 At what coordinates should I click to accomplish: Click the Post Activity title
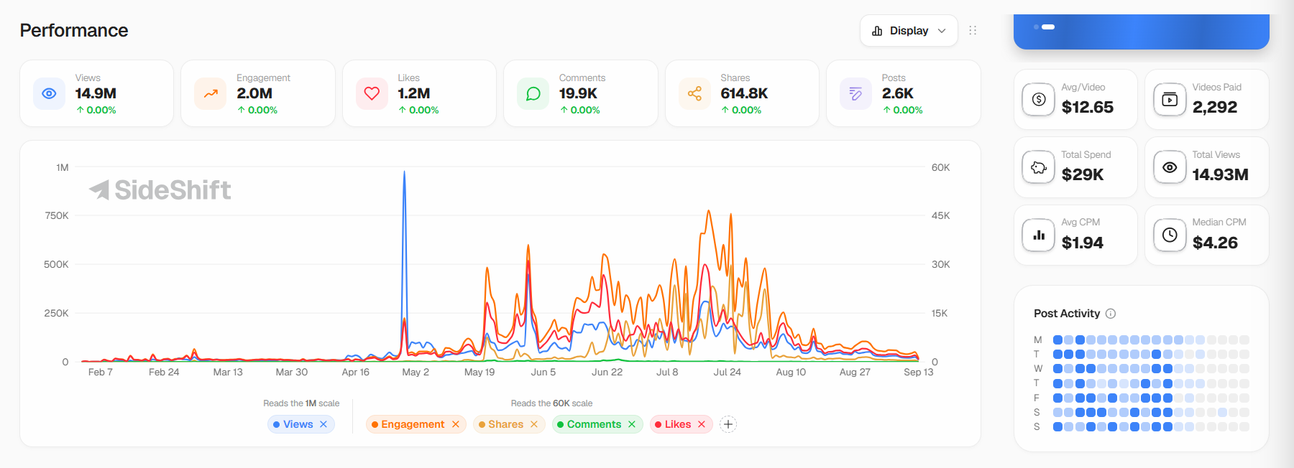click(1067, 314)
